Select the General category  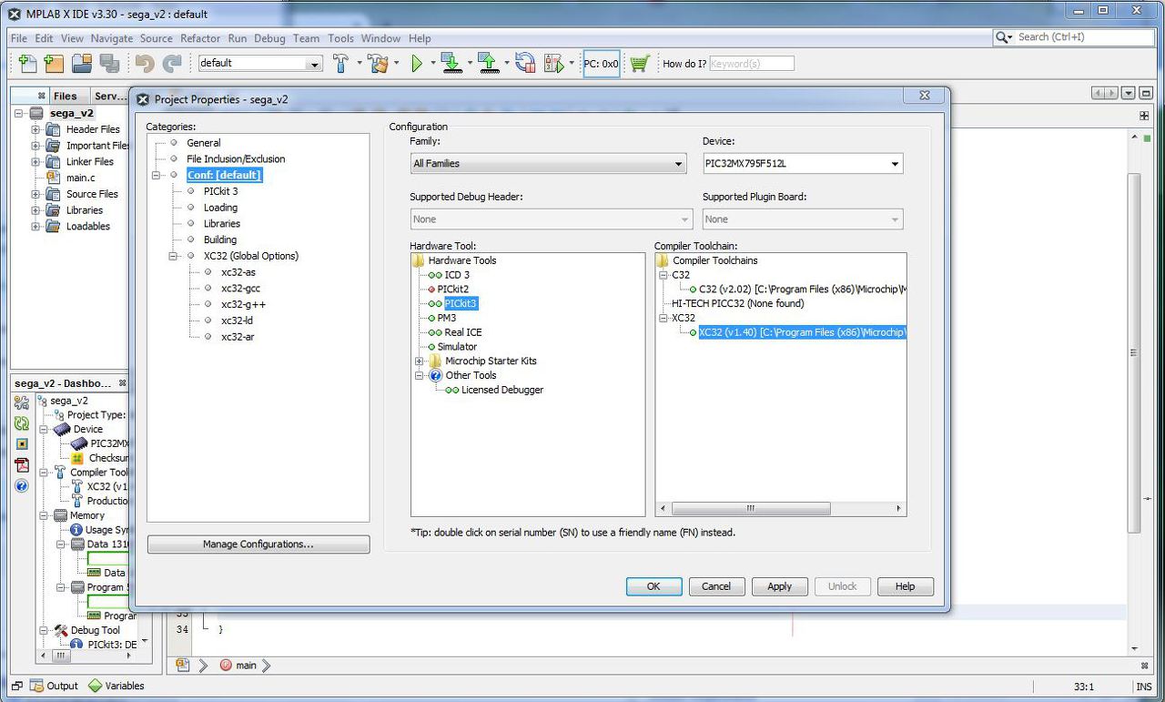[204, 143]
